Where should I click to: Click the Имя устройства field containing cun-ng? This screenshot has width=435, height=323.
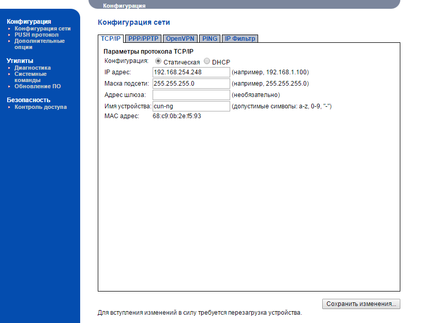click(191, 106)
